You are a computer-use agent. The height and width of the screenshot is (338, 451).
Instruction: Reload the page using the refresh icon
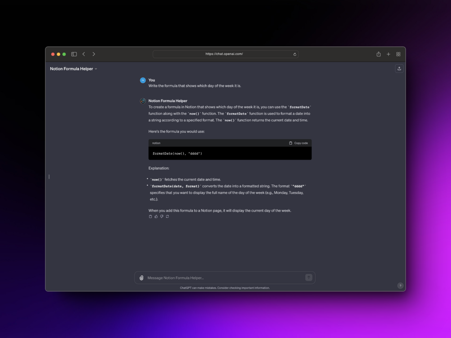click(x=294, y=54)
